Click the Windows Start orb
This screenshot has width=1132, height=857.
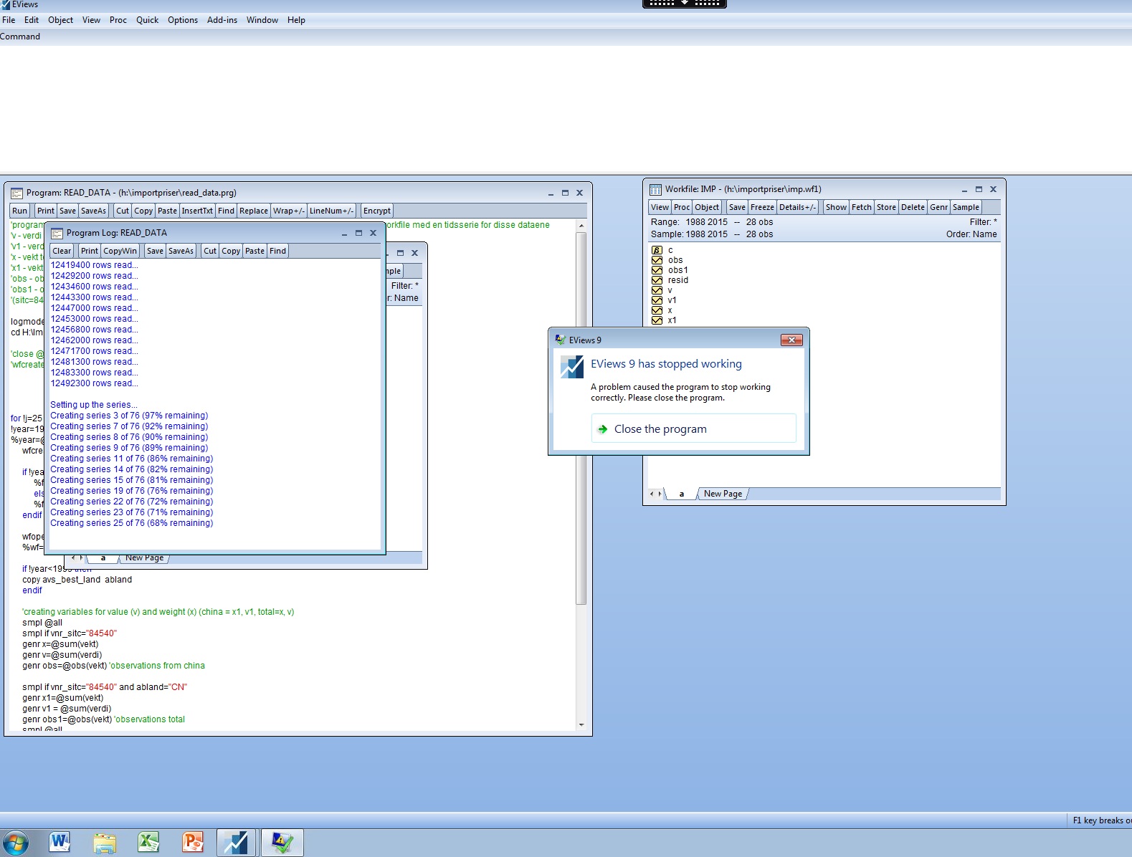pos(15,843)
